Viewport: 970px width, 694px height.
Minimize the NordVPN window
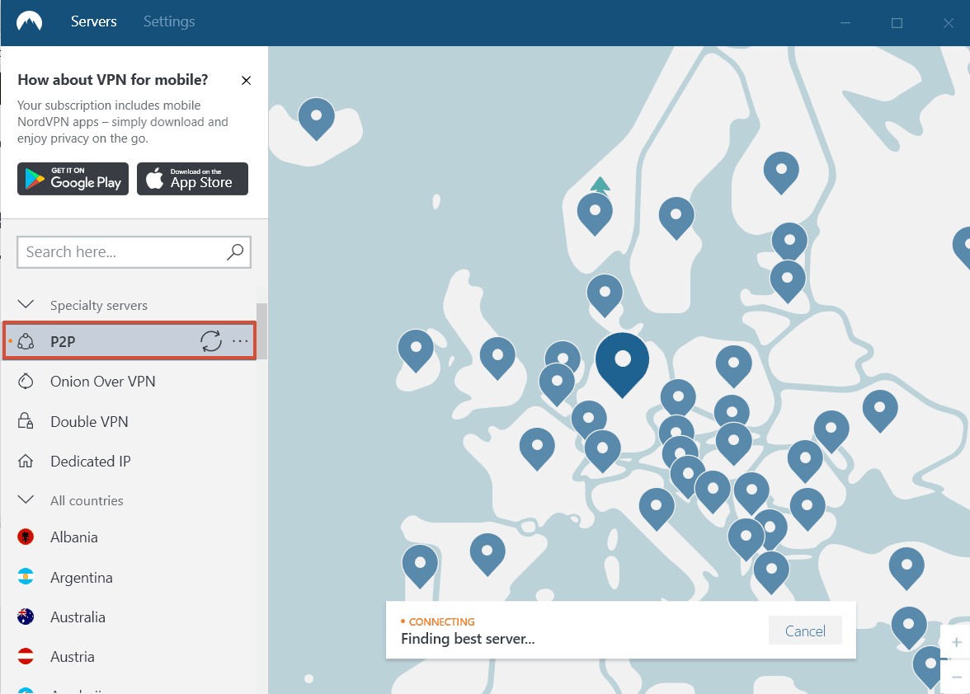coord(845,23)
